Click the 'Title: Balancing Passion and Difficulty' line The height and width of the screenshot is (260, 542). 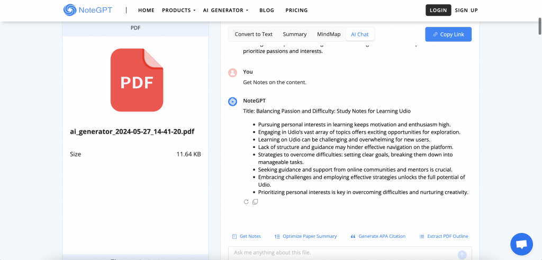point(327,111)
